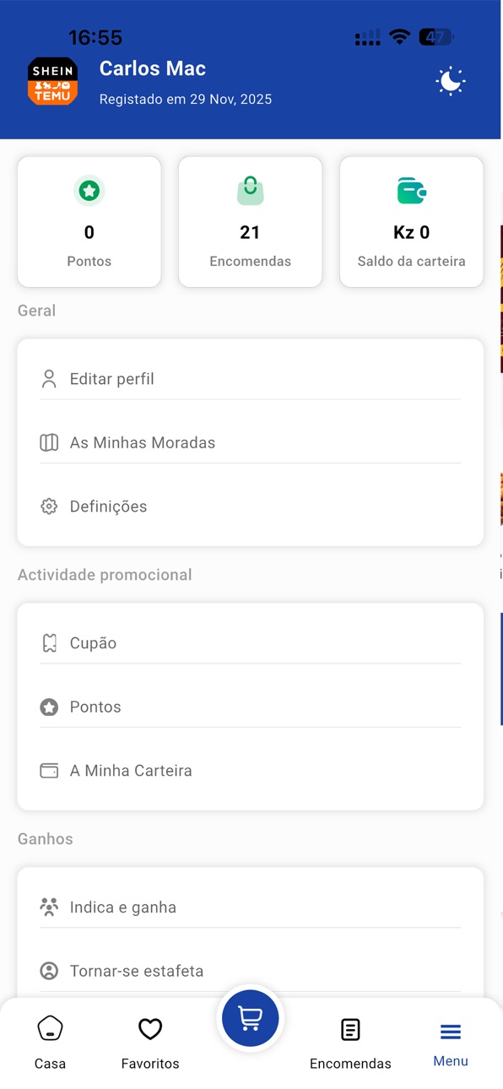Tap the Carlos Mac user name
This screenshot has height=1089, width=503.
(x=153, y=68)
